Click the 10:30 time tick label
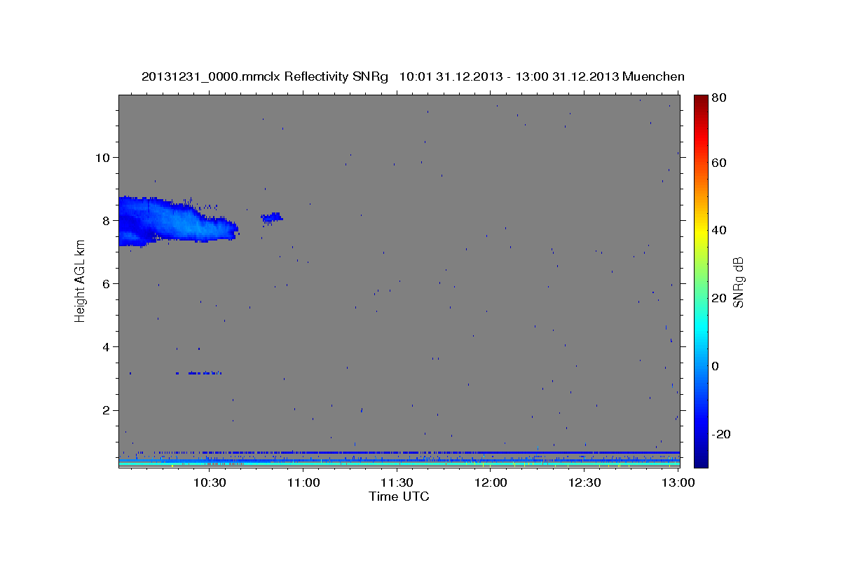841x561 pixels. tap(209, 482)
